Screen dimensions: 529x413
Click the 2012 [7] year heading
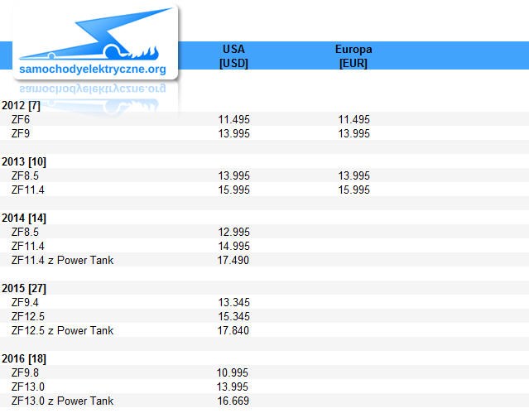point(21,106)
